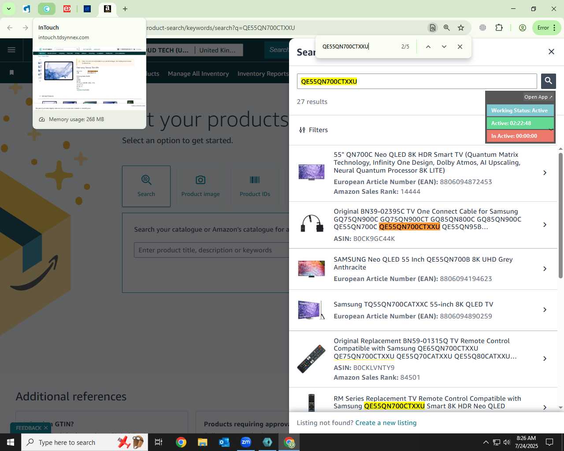The height and width of the screenshot is (451, 564).
Task: Click Create a new listing link
Action: click(386, 423)
